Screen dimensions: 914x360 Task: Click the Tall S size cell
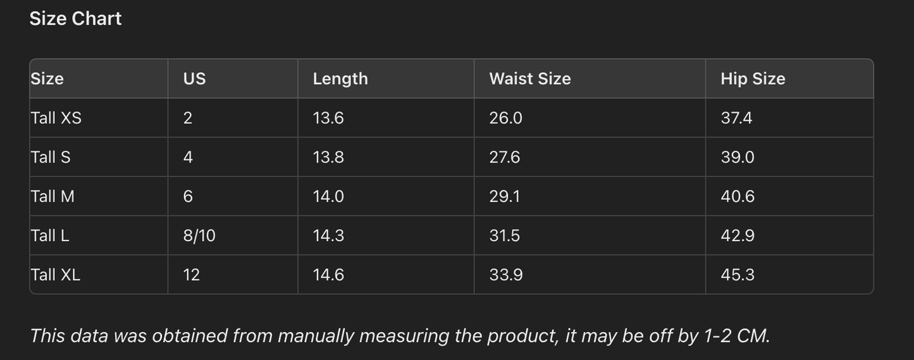[51, 157]
